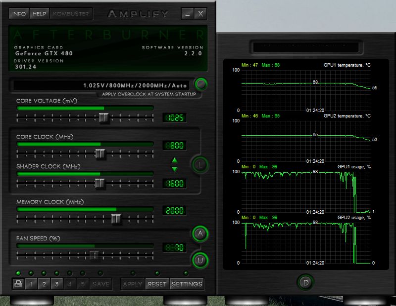The image size is (396, 306).
Task: Select the core voltage value field 1025
Action: tap(175, 117)
